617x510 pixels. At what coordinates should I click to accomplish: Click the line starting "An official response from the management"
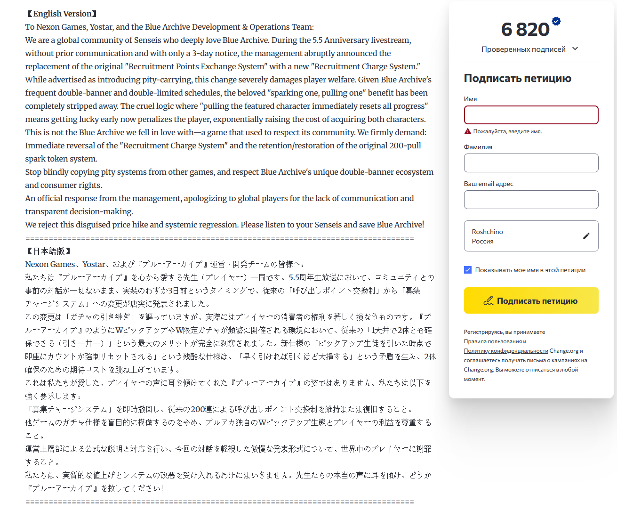pyautogui.click(x=220, y=198)
